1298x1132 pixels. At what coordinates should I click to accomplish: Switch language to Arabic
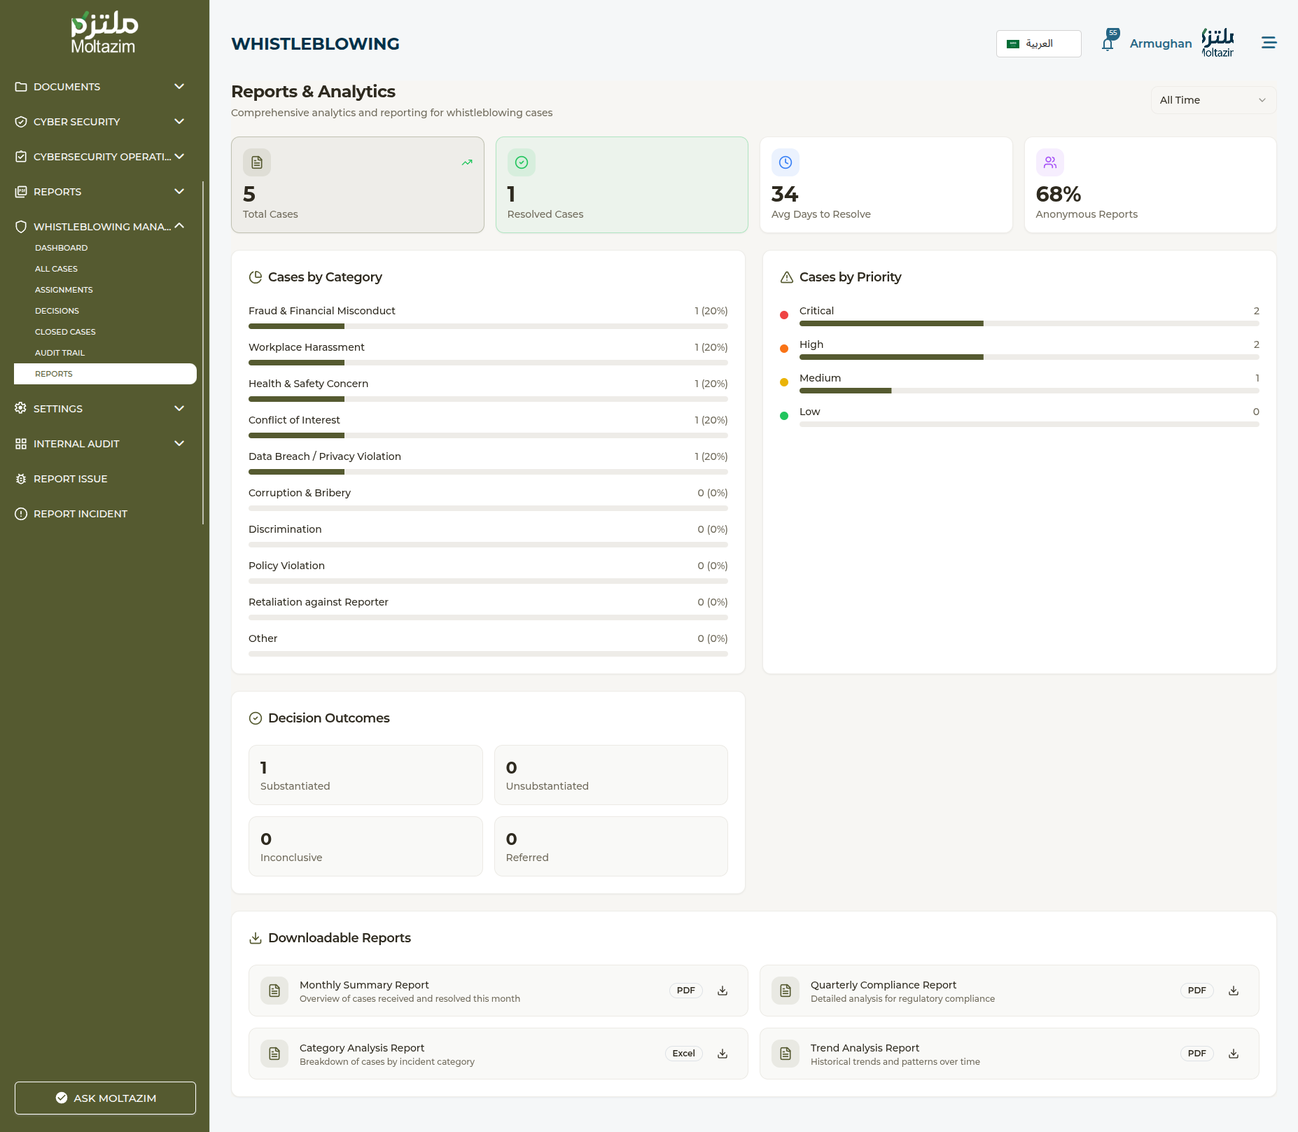[x=1038, y=43]
